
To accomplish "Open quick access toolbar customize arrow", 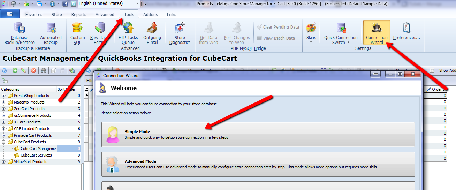I will [145, 4].
